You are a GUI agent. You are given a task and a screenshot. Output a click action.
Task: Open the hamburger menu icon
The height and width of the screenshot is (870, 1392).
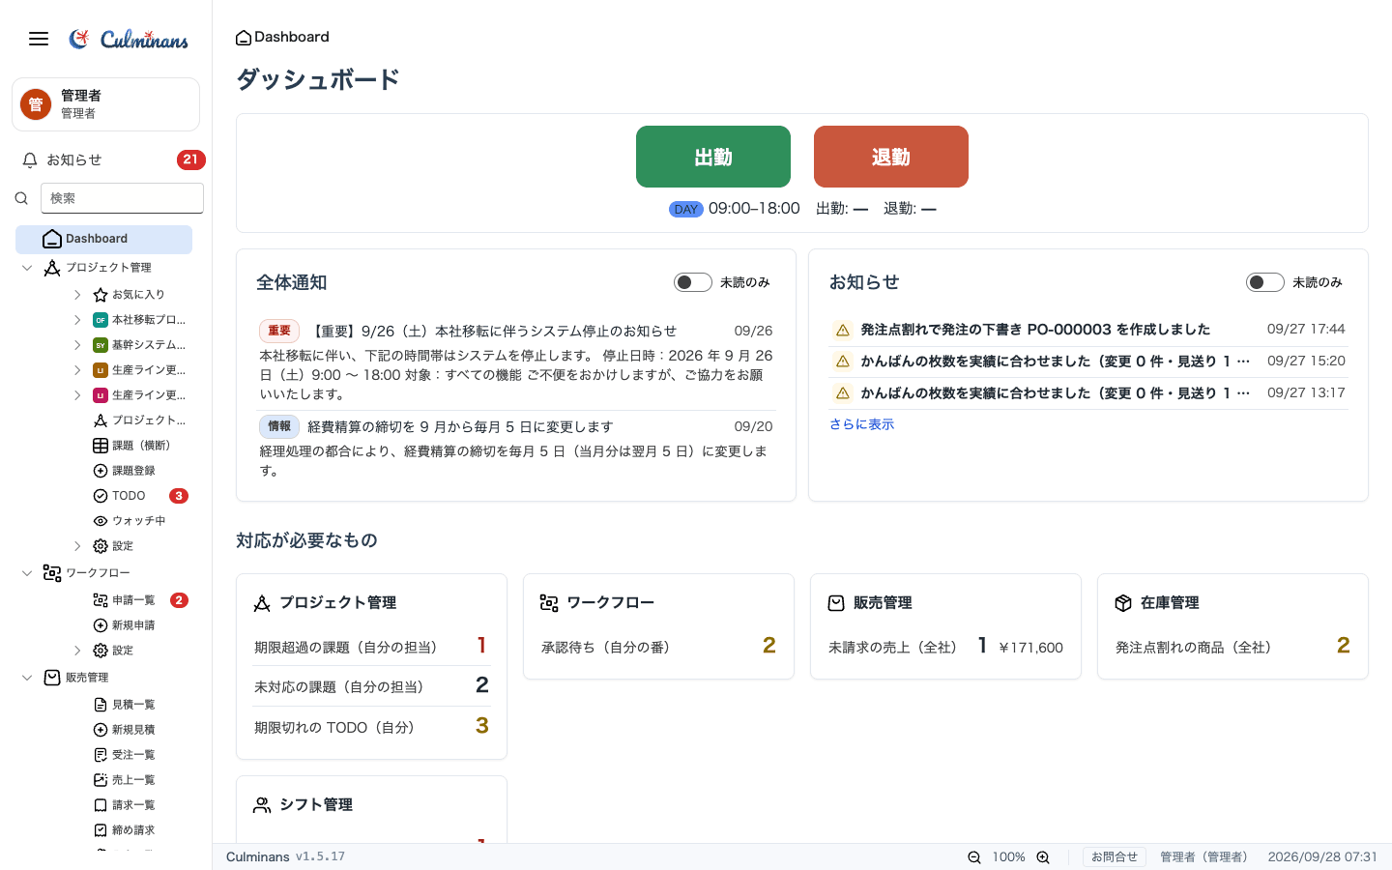click(x=39, y=39)
